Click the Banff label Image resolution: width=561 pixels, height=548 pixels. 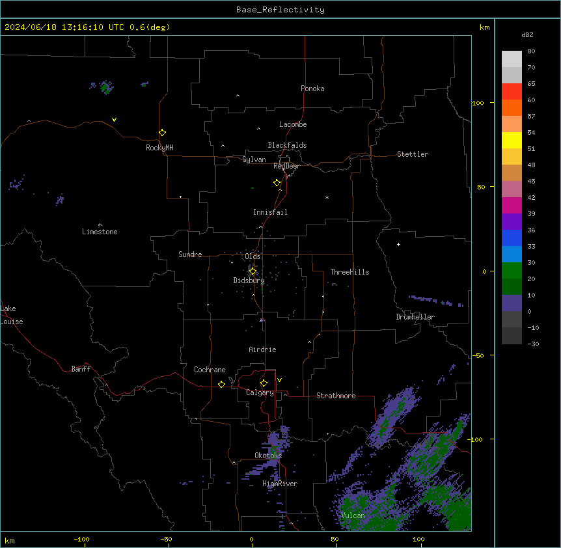point(81,369)
